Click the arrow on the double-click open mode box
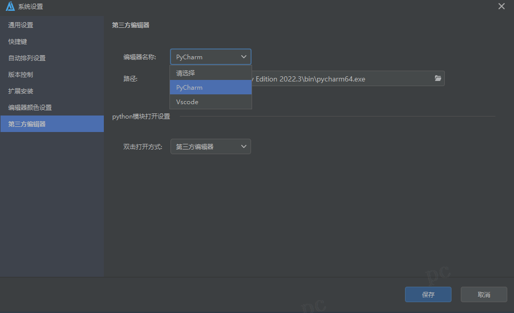 tap(244, 146)
